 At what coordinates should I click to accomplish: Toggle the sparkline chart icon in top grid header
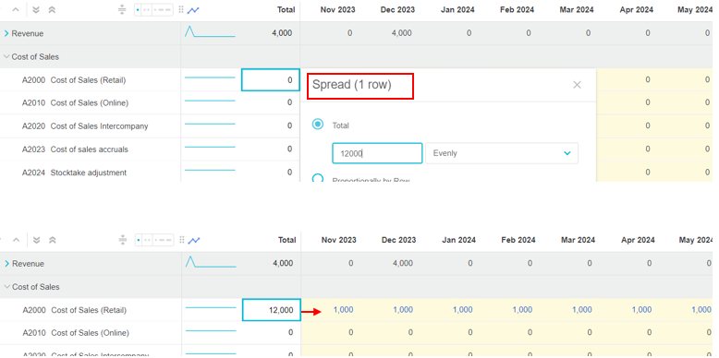[193, 9]
